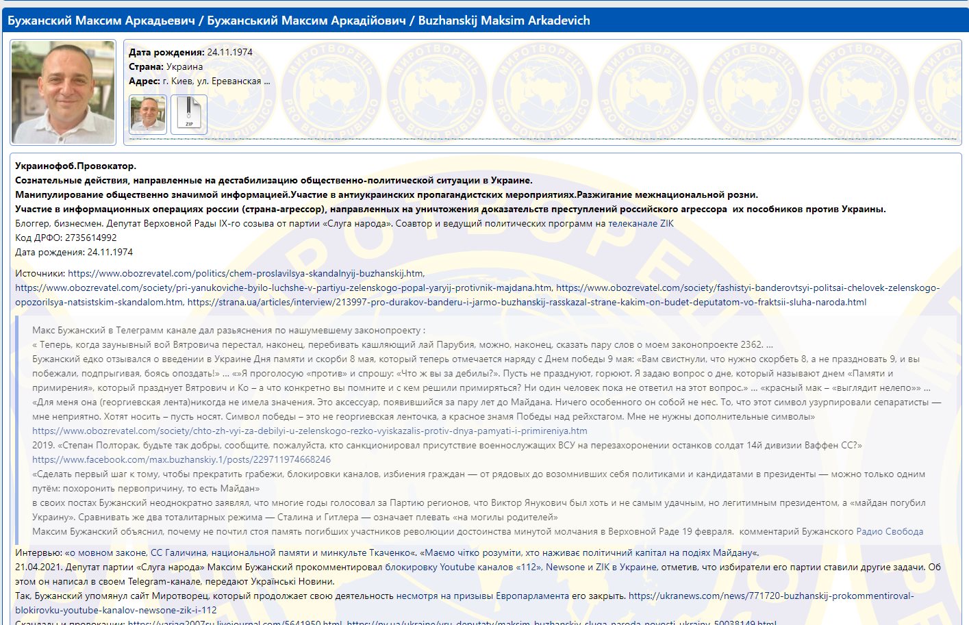969x625 pixels.
Task: Open the strana.ua interview article link
Action: tap(527, 302)
